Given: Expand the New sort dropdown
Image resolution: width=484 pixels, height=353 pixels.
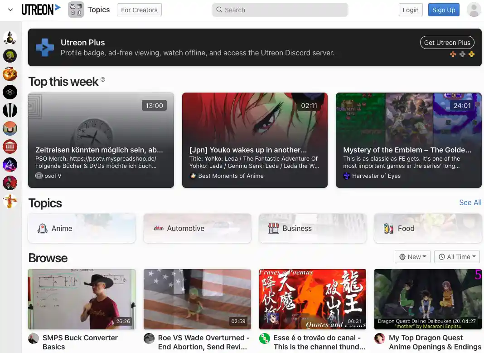Looking at the screenshot, I should (x=412, y=257).
